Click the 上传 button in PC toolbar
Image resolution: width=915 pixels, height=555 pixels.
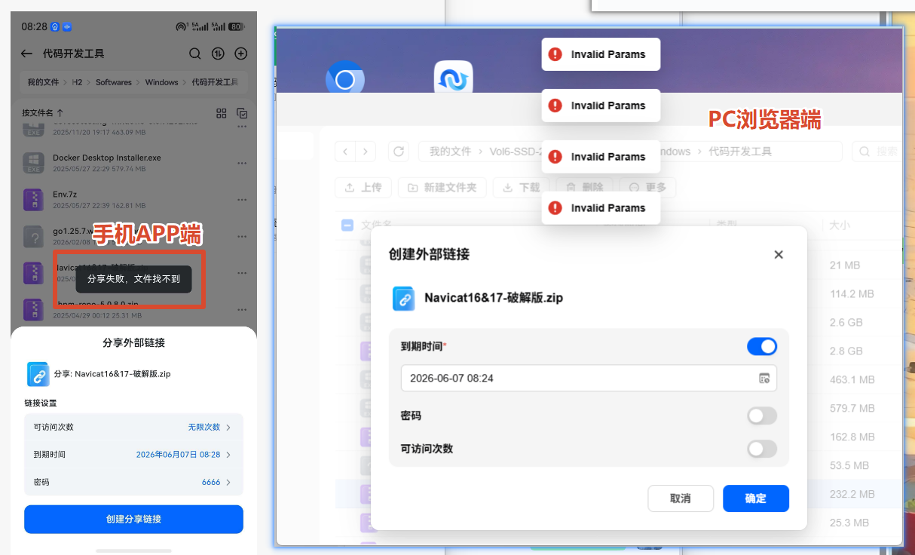(x=363, y=188)
